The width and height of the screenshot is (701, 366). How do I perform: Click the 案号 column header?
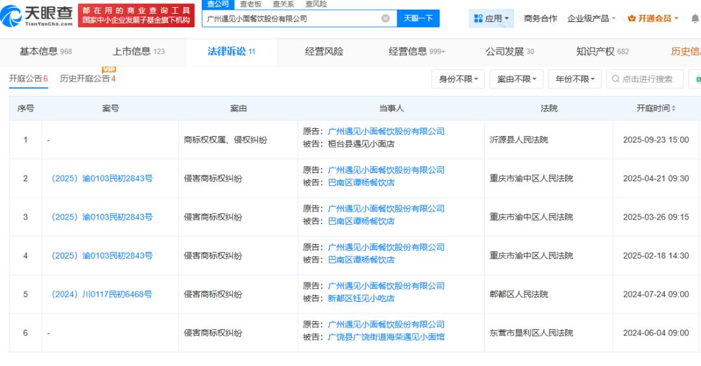coord(110,108)
